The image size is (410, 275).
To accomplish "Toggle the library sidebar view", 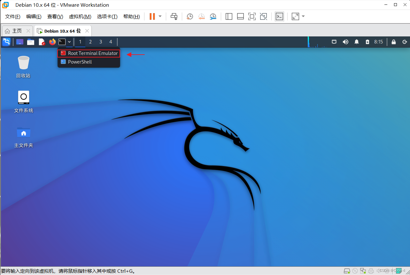I will coord(229,16).
